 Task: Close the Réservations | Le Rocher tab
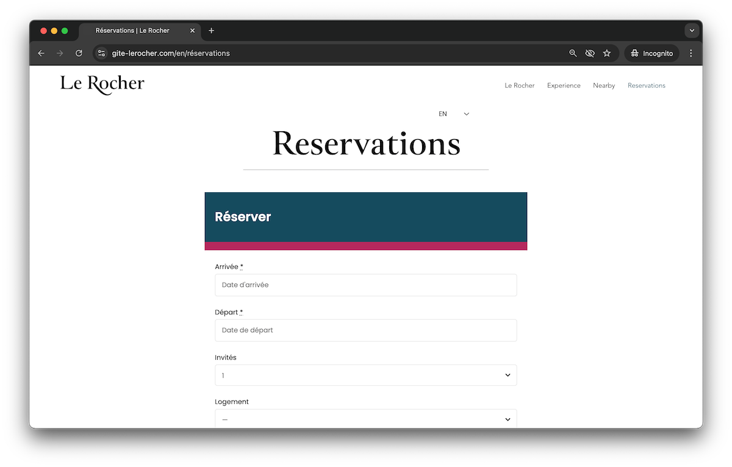coord(193,31)
